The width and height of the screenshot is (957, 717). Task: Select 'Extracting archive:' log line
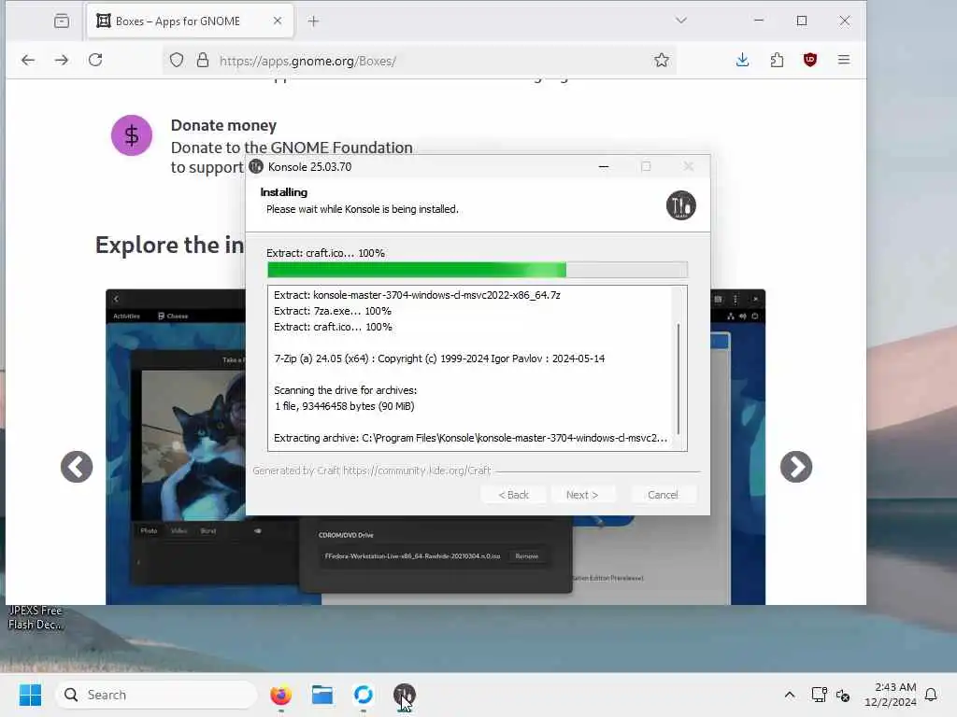(471, 438)
